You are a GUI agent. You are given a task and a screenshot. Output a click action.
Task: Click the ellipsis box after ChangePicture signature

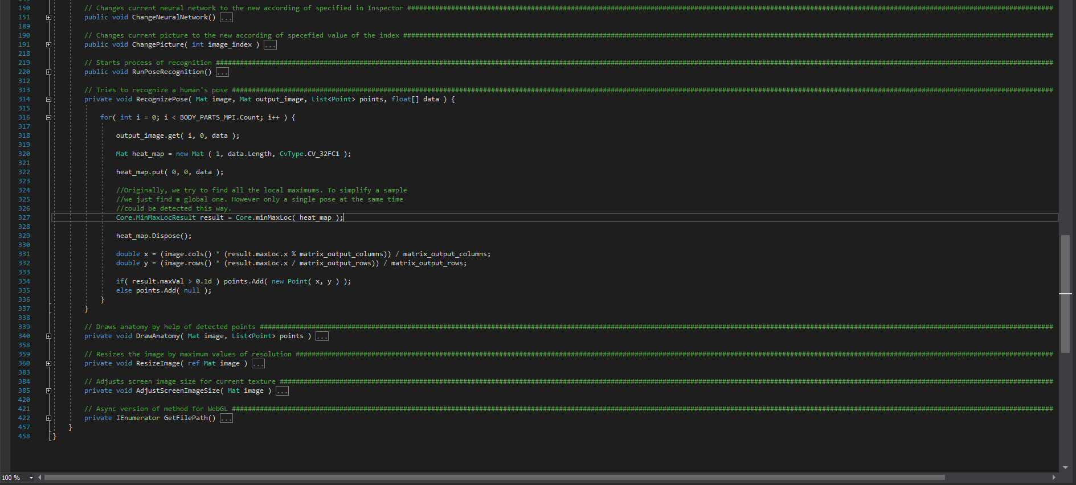[270, 45]
